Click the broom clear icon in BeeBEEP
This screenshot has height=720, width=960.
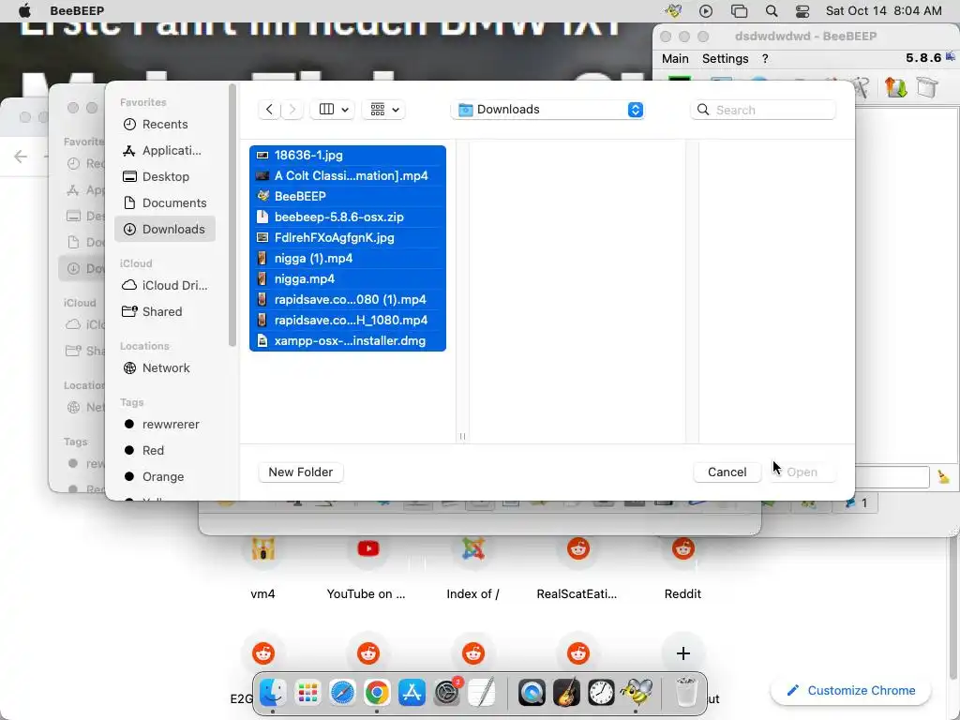click(943, 477)
